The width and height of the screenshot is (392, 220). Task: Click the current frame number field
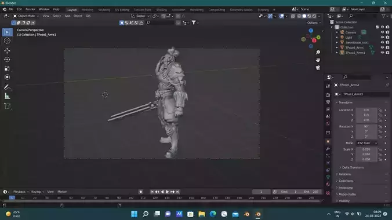(x=262, y=192)
